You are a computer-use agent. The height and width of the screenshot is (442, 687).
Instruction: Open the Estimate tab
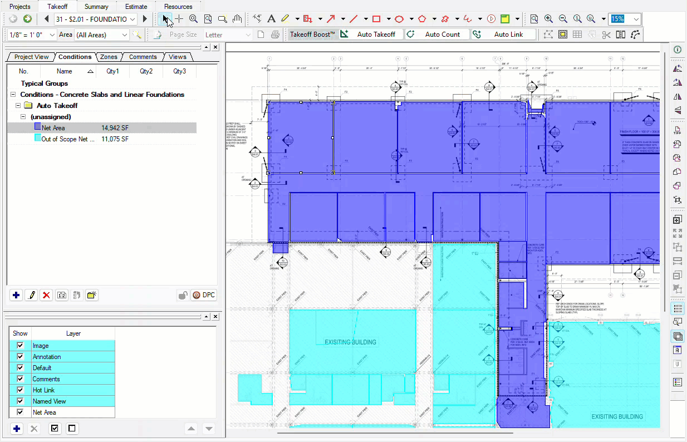click(136, 7)
